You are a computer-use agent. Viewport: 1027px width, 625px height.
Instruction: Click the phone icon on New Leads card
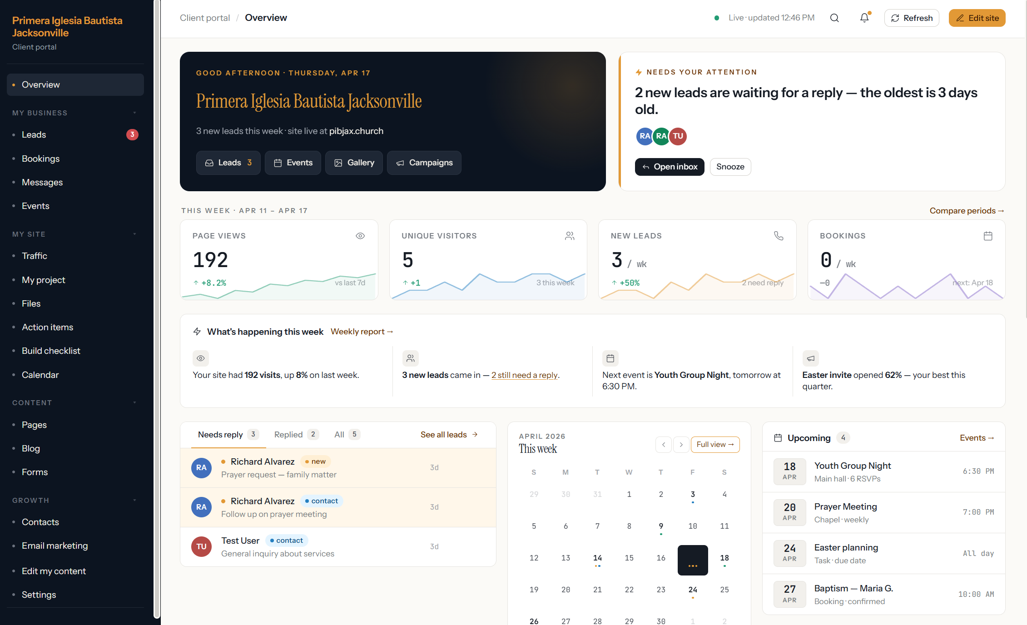779,236
